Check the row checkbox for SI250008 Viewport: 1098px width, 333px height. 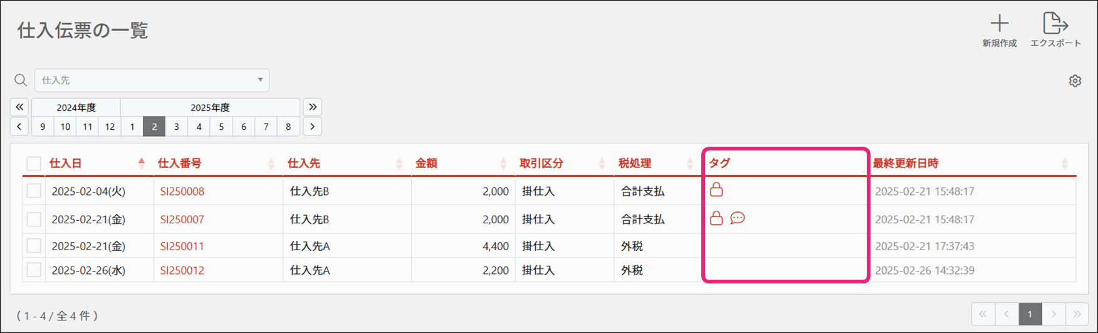click(x=34, y=191)
